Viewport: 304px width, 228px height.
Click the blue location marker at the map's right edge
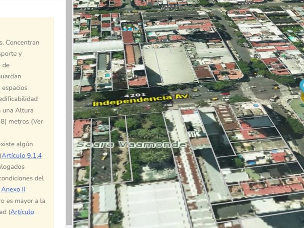click(x=302, y=86)
